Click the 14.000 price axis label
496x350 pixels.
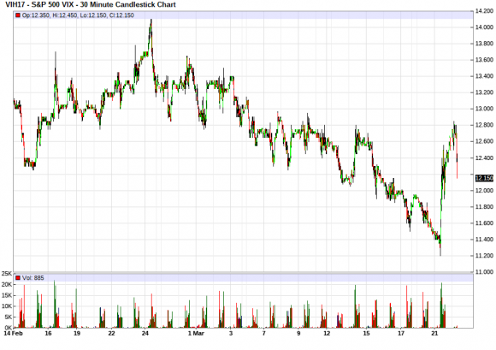[x=484, y=27]
